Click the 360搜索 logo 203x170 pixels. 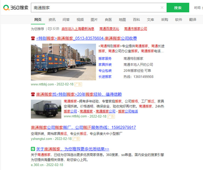coord(16,8)
